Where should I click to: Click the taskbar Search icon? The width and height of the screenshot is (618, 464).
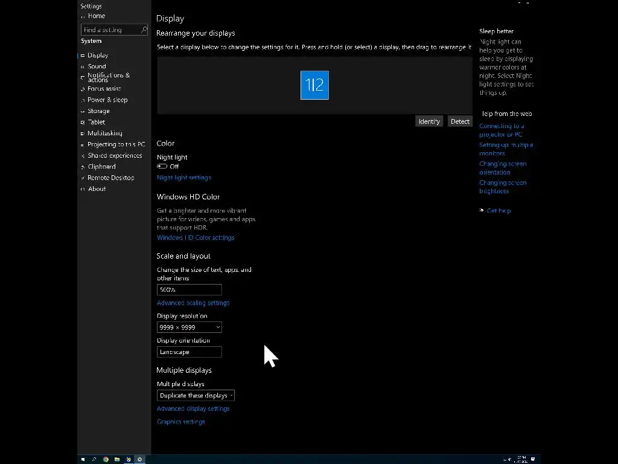click(x=94, y=459)
